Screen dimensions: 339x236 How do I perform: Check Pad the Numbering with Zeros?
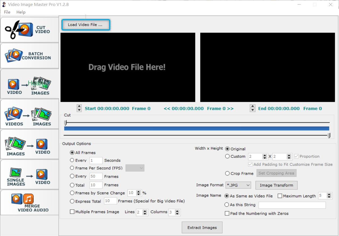[227, 213]
